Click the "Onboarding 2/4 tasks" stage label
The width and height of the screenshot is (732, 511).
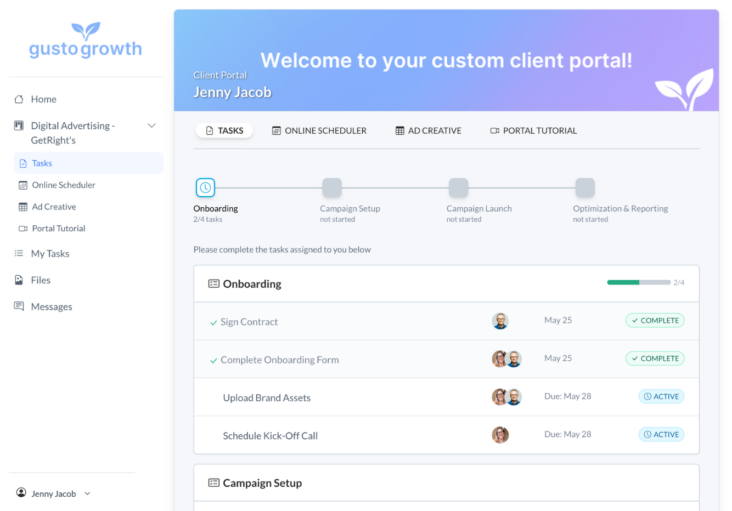[216, 213]
